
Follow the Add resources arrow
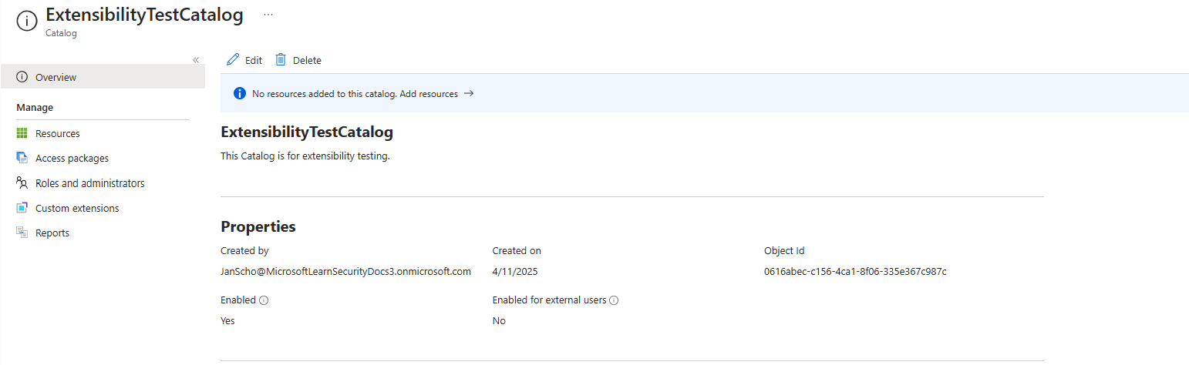click(469, 94)
